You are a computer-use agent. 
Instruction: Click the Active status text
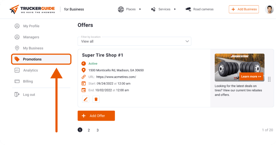tap(93, 64)
